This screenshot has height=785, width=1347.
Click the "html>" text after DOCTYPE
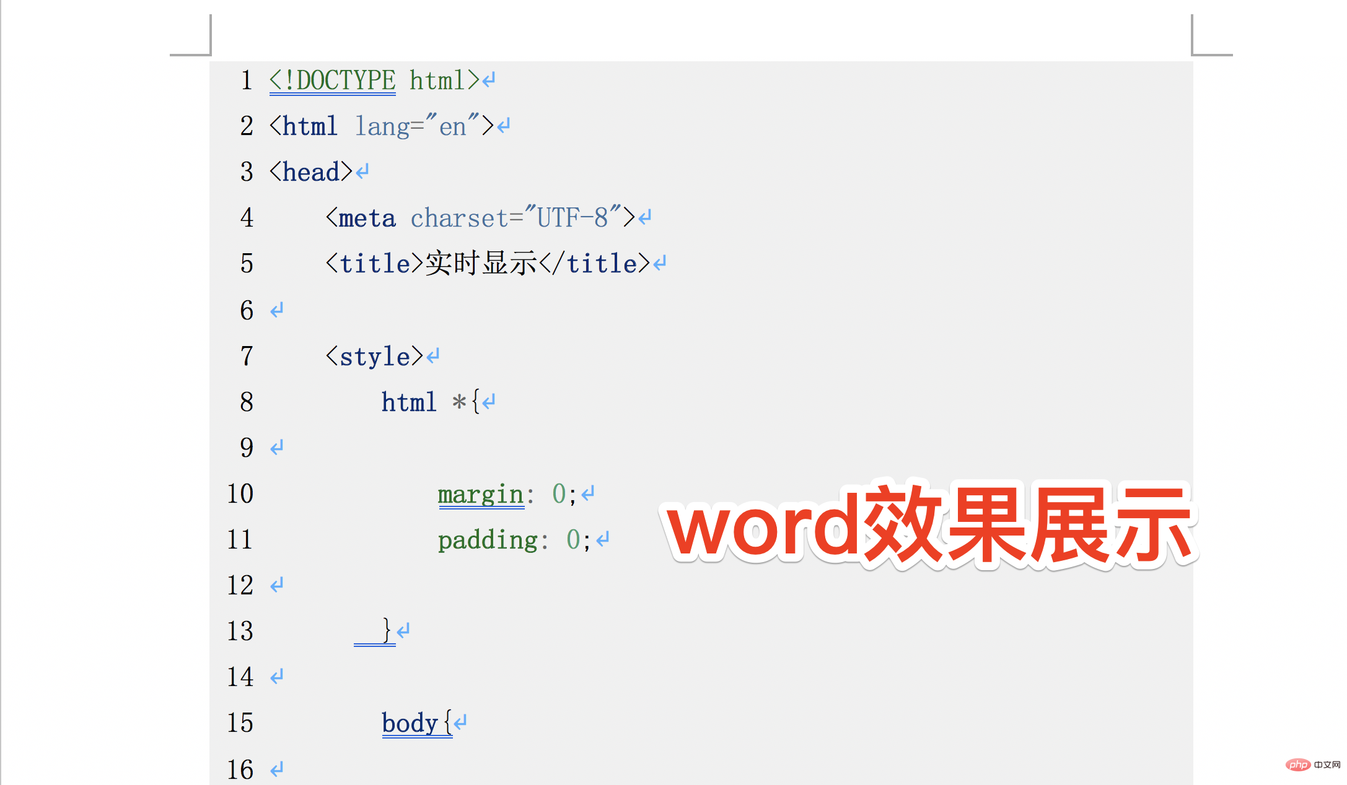[x=444, y=80]
